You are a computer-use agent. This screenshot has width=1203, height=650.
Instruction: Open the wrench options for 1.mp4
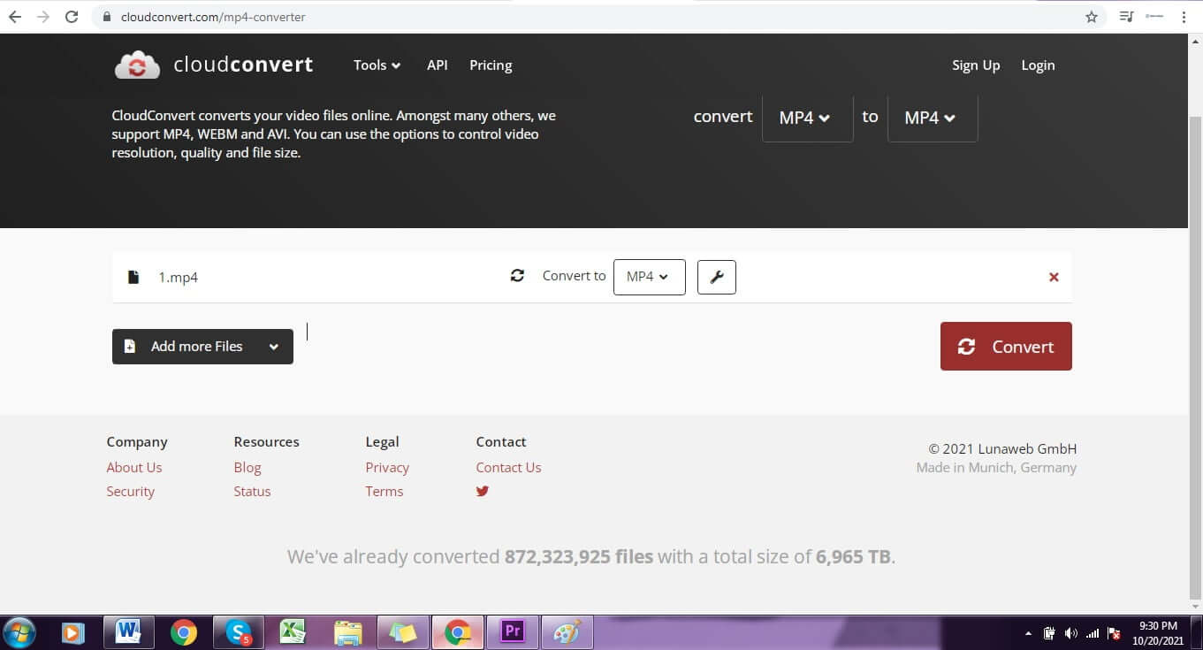tap(717, 277)
